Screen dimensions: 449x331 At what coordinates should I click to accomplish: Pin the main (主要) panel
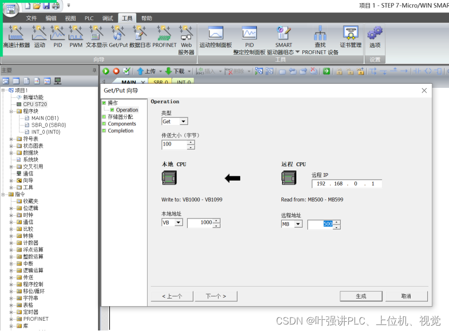pyautogui.click(x=94, y=70)
